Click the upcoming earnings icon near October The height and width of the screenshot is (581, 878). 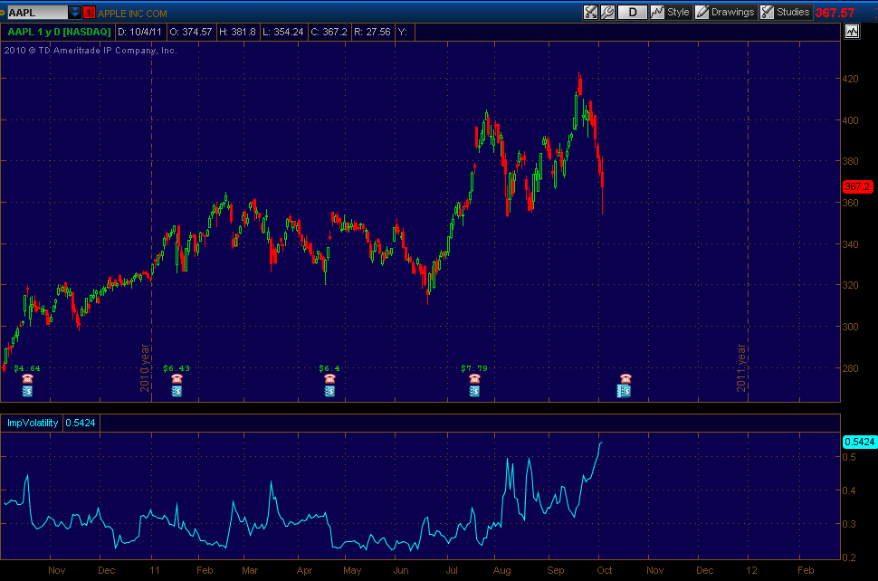click(624, 378)
